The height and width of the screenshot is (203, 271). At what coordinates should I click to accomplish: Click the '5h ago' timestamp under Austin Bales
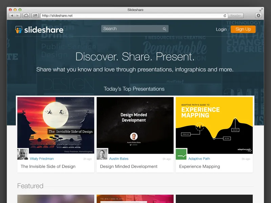click(167, 159)
